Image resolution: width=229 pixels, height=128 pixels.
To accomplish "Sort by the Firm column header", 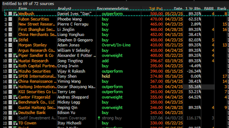I will [23, 9].
